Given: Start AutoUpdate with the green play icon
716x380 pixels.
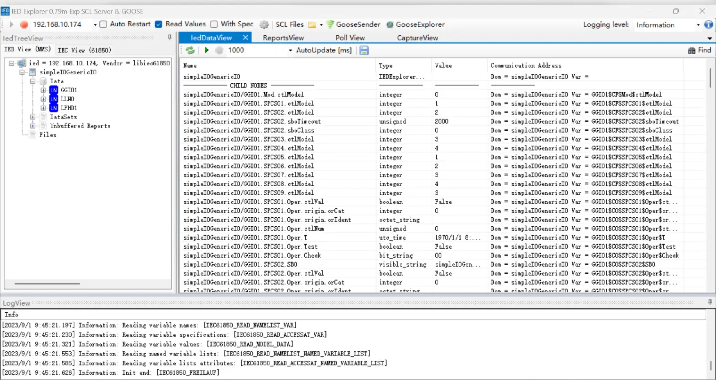Looking at the screenshot, I should [207, 50].
